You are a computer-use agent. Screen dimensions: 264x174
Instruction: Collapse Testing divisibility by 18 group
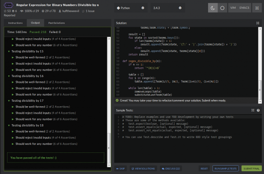tap(9, 126)
